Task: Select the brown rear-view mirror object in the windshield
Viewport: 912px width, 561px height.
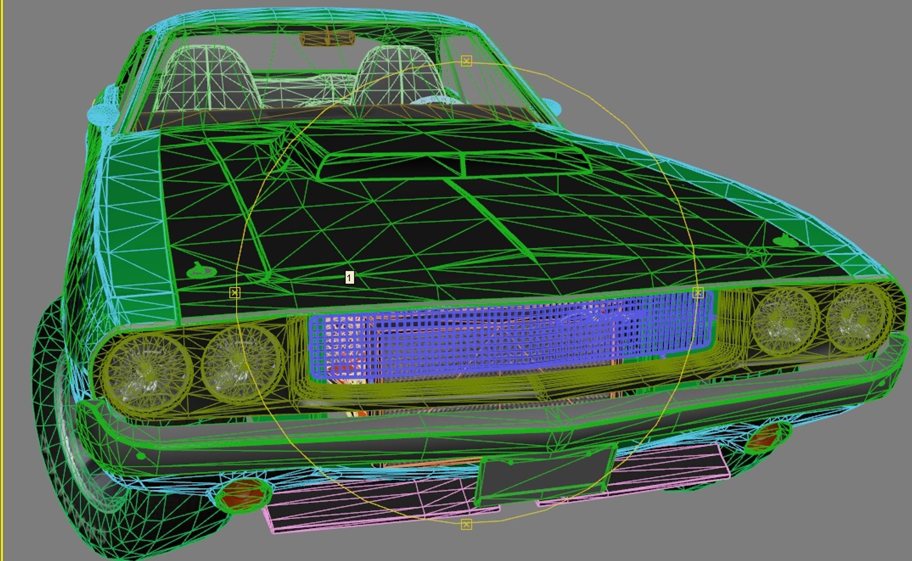Action: 327,38
